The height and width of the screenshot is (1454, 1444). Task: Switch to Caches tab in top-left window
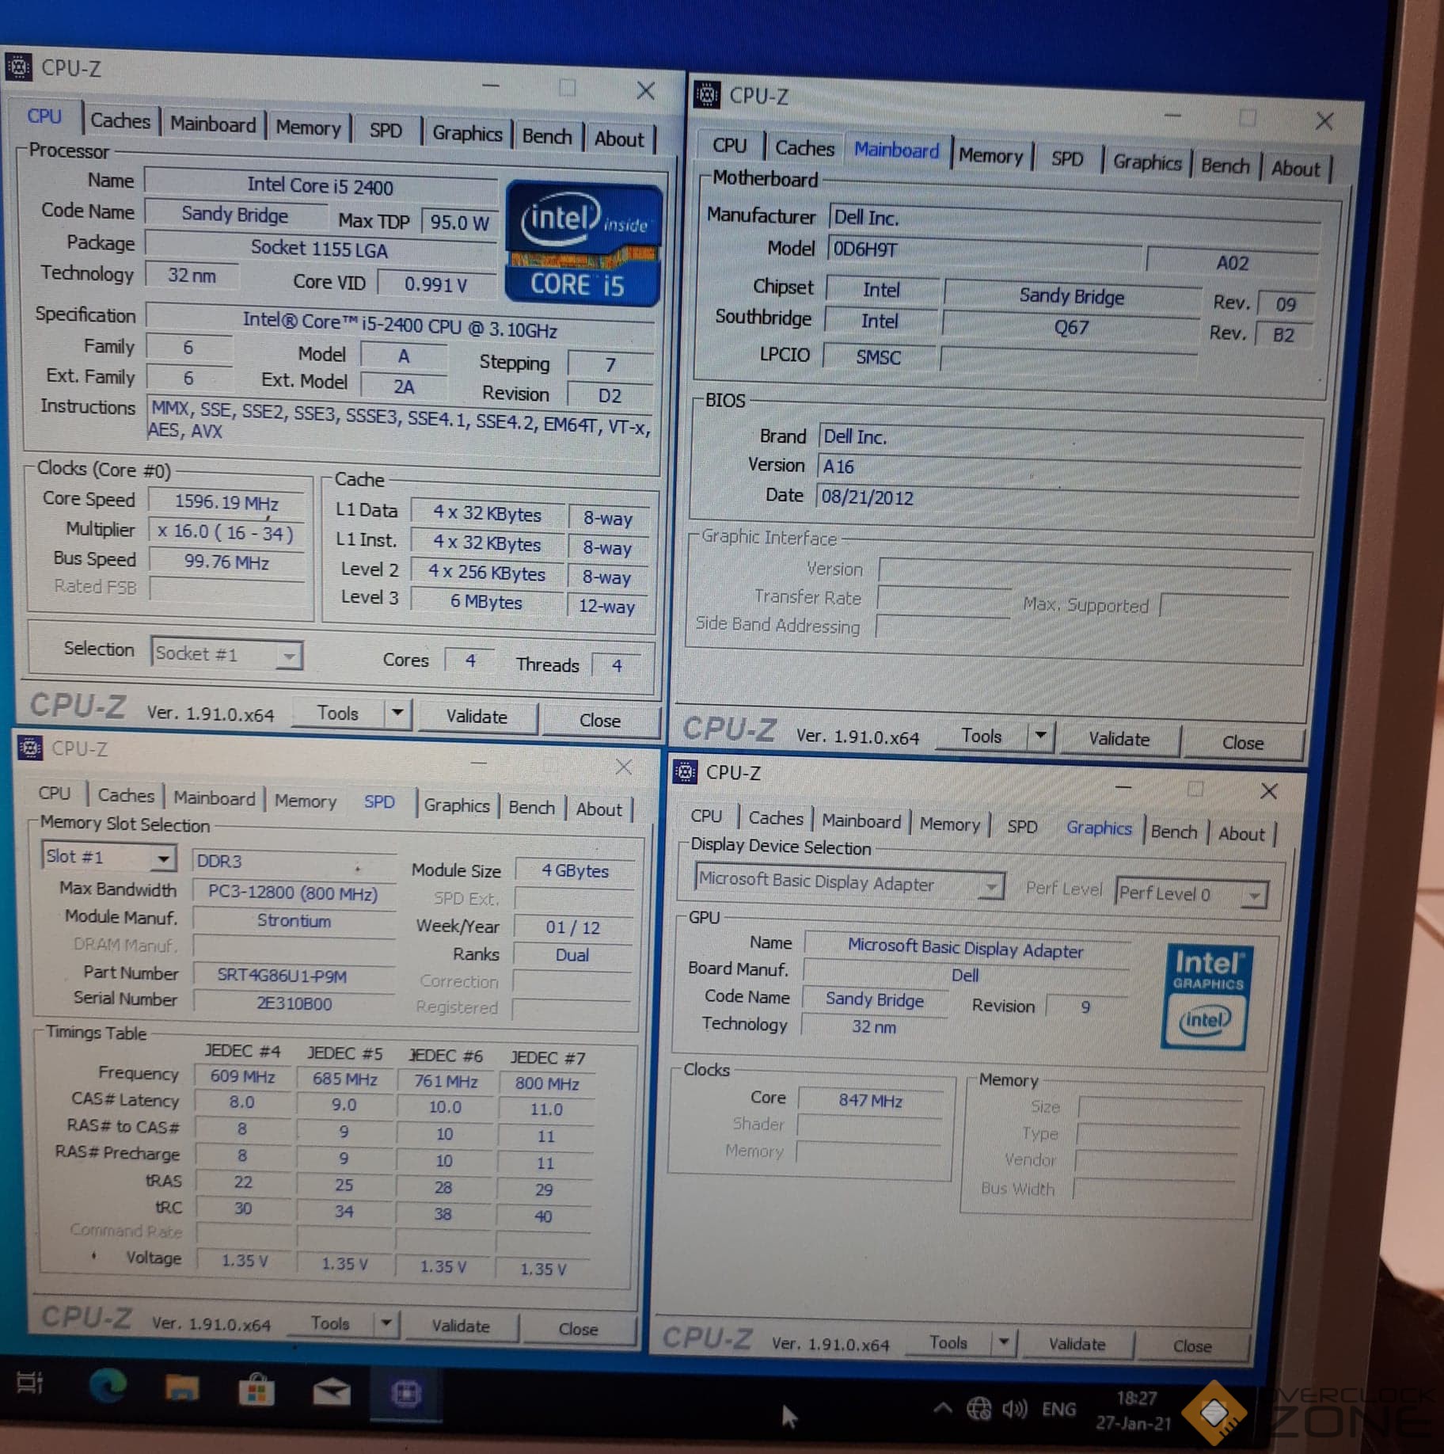click(120, 121)
